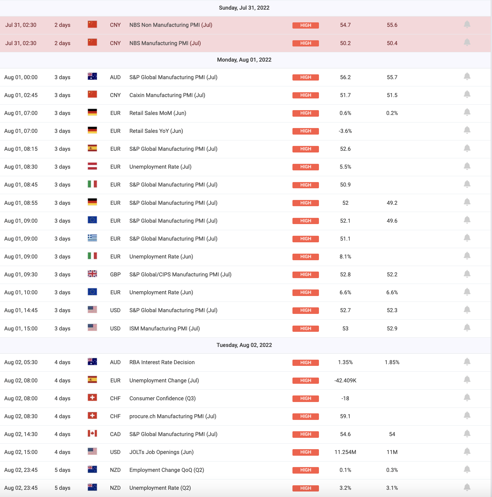Click bell for NZD Unemployment Rate (Q2)
The image size is (492, 497).
coord(467,487)
